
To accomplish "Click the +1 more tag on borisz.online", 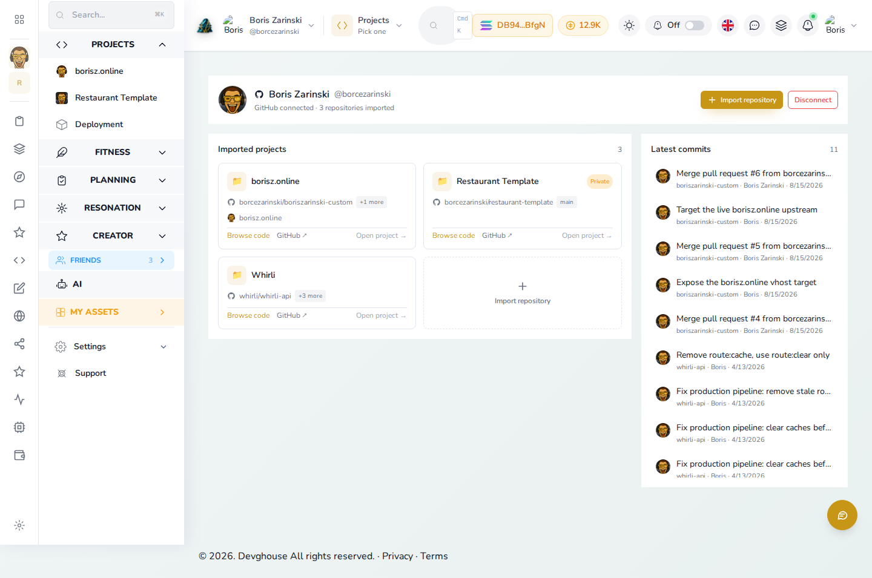I will pos(372,202).
